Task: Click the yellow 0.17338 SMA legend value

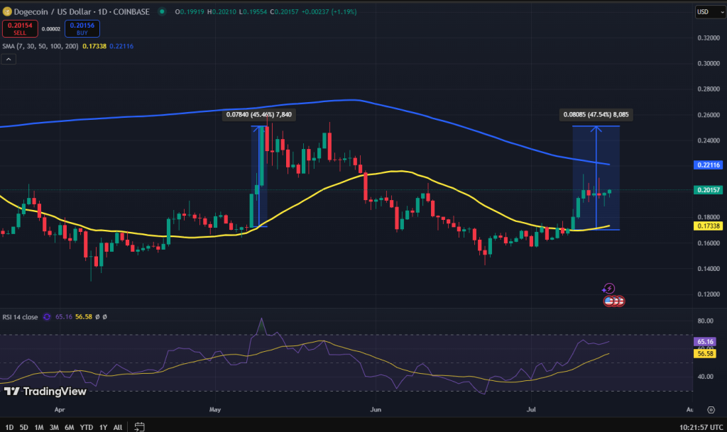Action: click(94, 46)
